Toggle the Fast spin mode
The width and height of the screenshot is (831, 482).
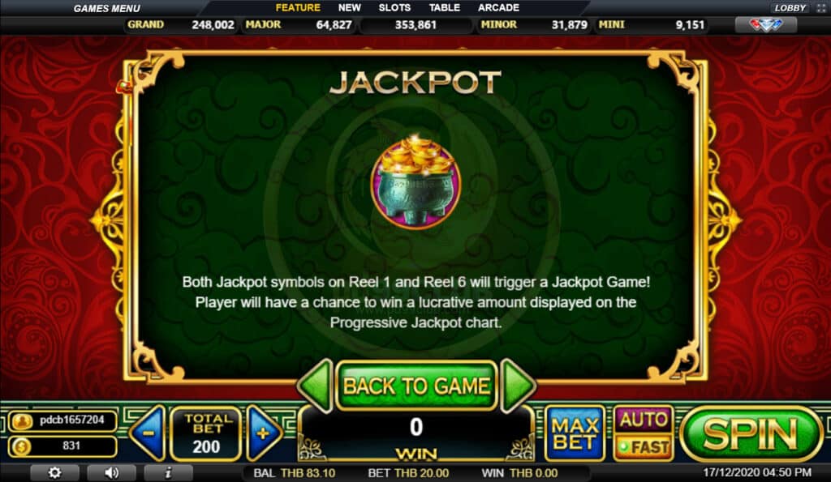point(644,448)
